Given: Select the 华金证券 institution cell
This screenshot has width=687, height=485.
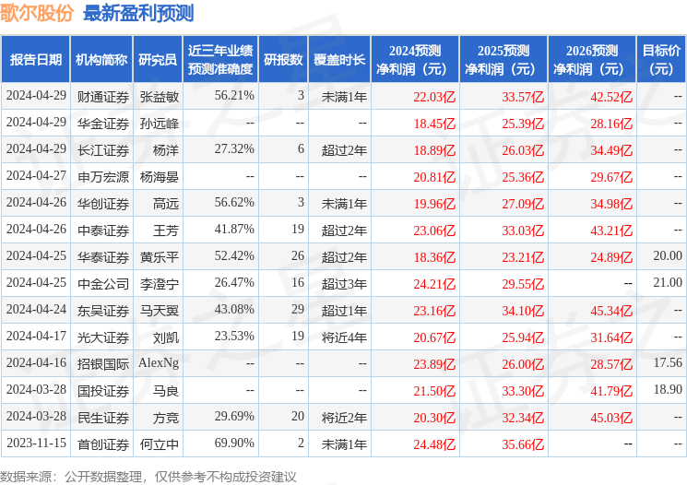Looking at the screenshot, I should [x=103, y=124].
